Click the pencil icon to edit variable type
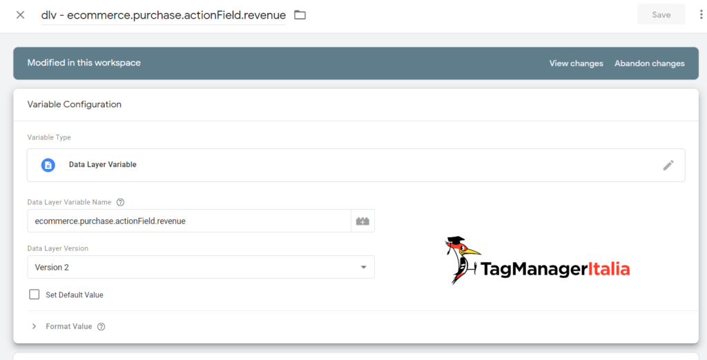 668,166
